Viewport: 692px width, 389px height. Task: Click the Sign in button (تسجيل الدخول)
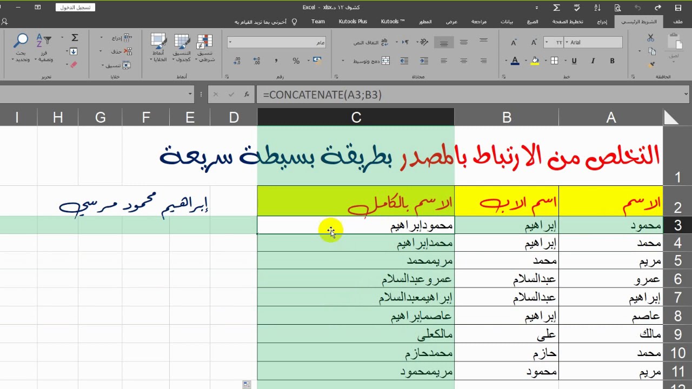tap(75, 8)
